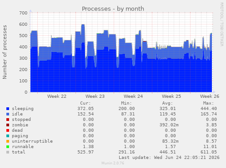226x168 pixels.
Task: Click total maximum value 611.05
Action: click(x=209, y=152)
